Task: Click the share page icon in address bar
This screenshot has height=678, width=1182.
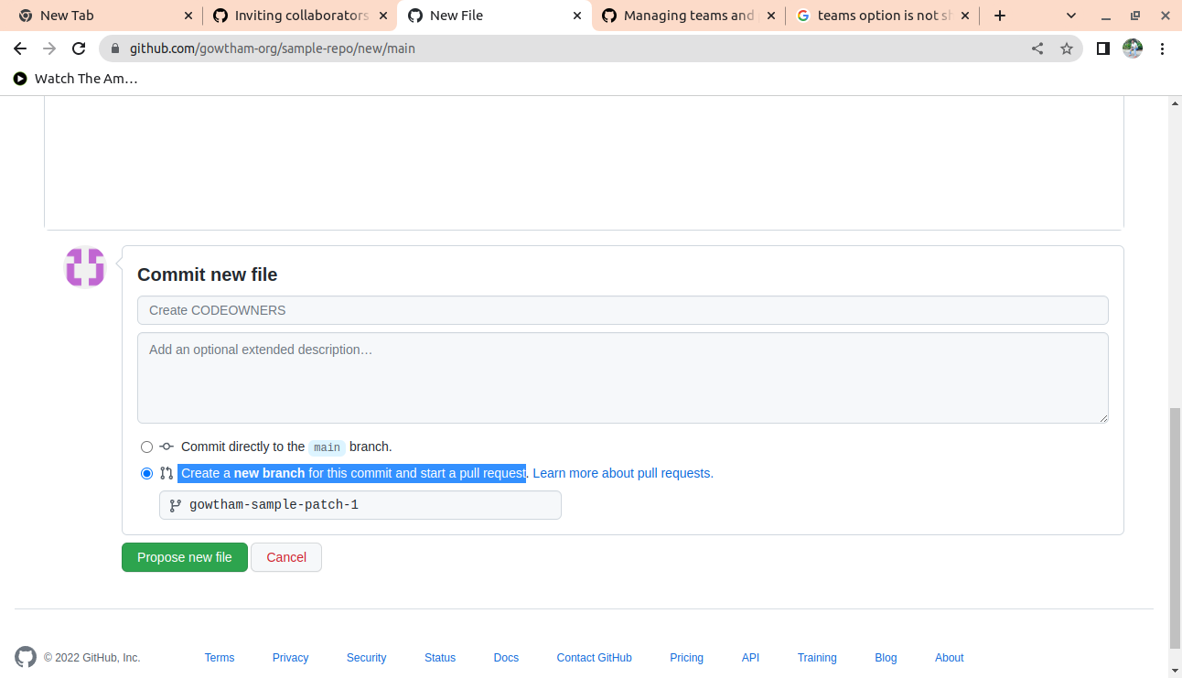Action: tap(1037, 48)
